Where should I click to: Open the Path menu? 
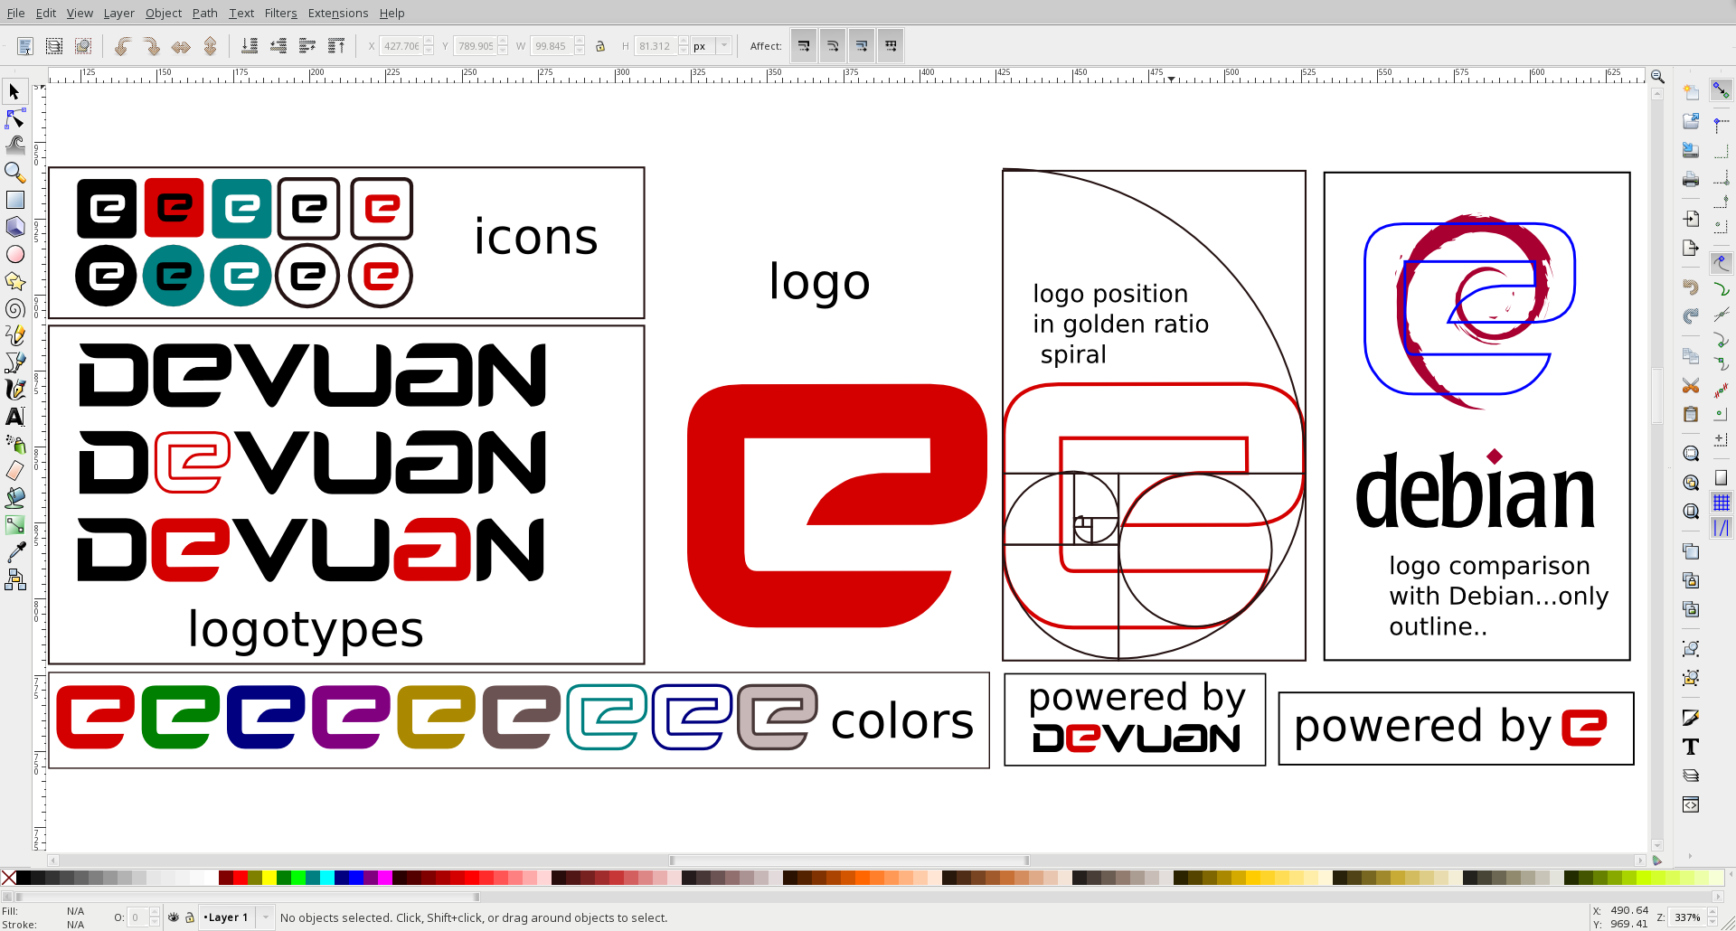click(205, 13)
